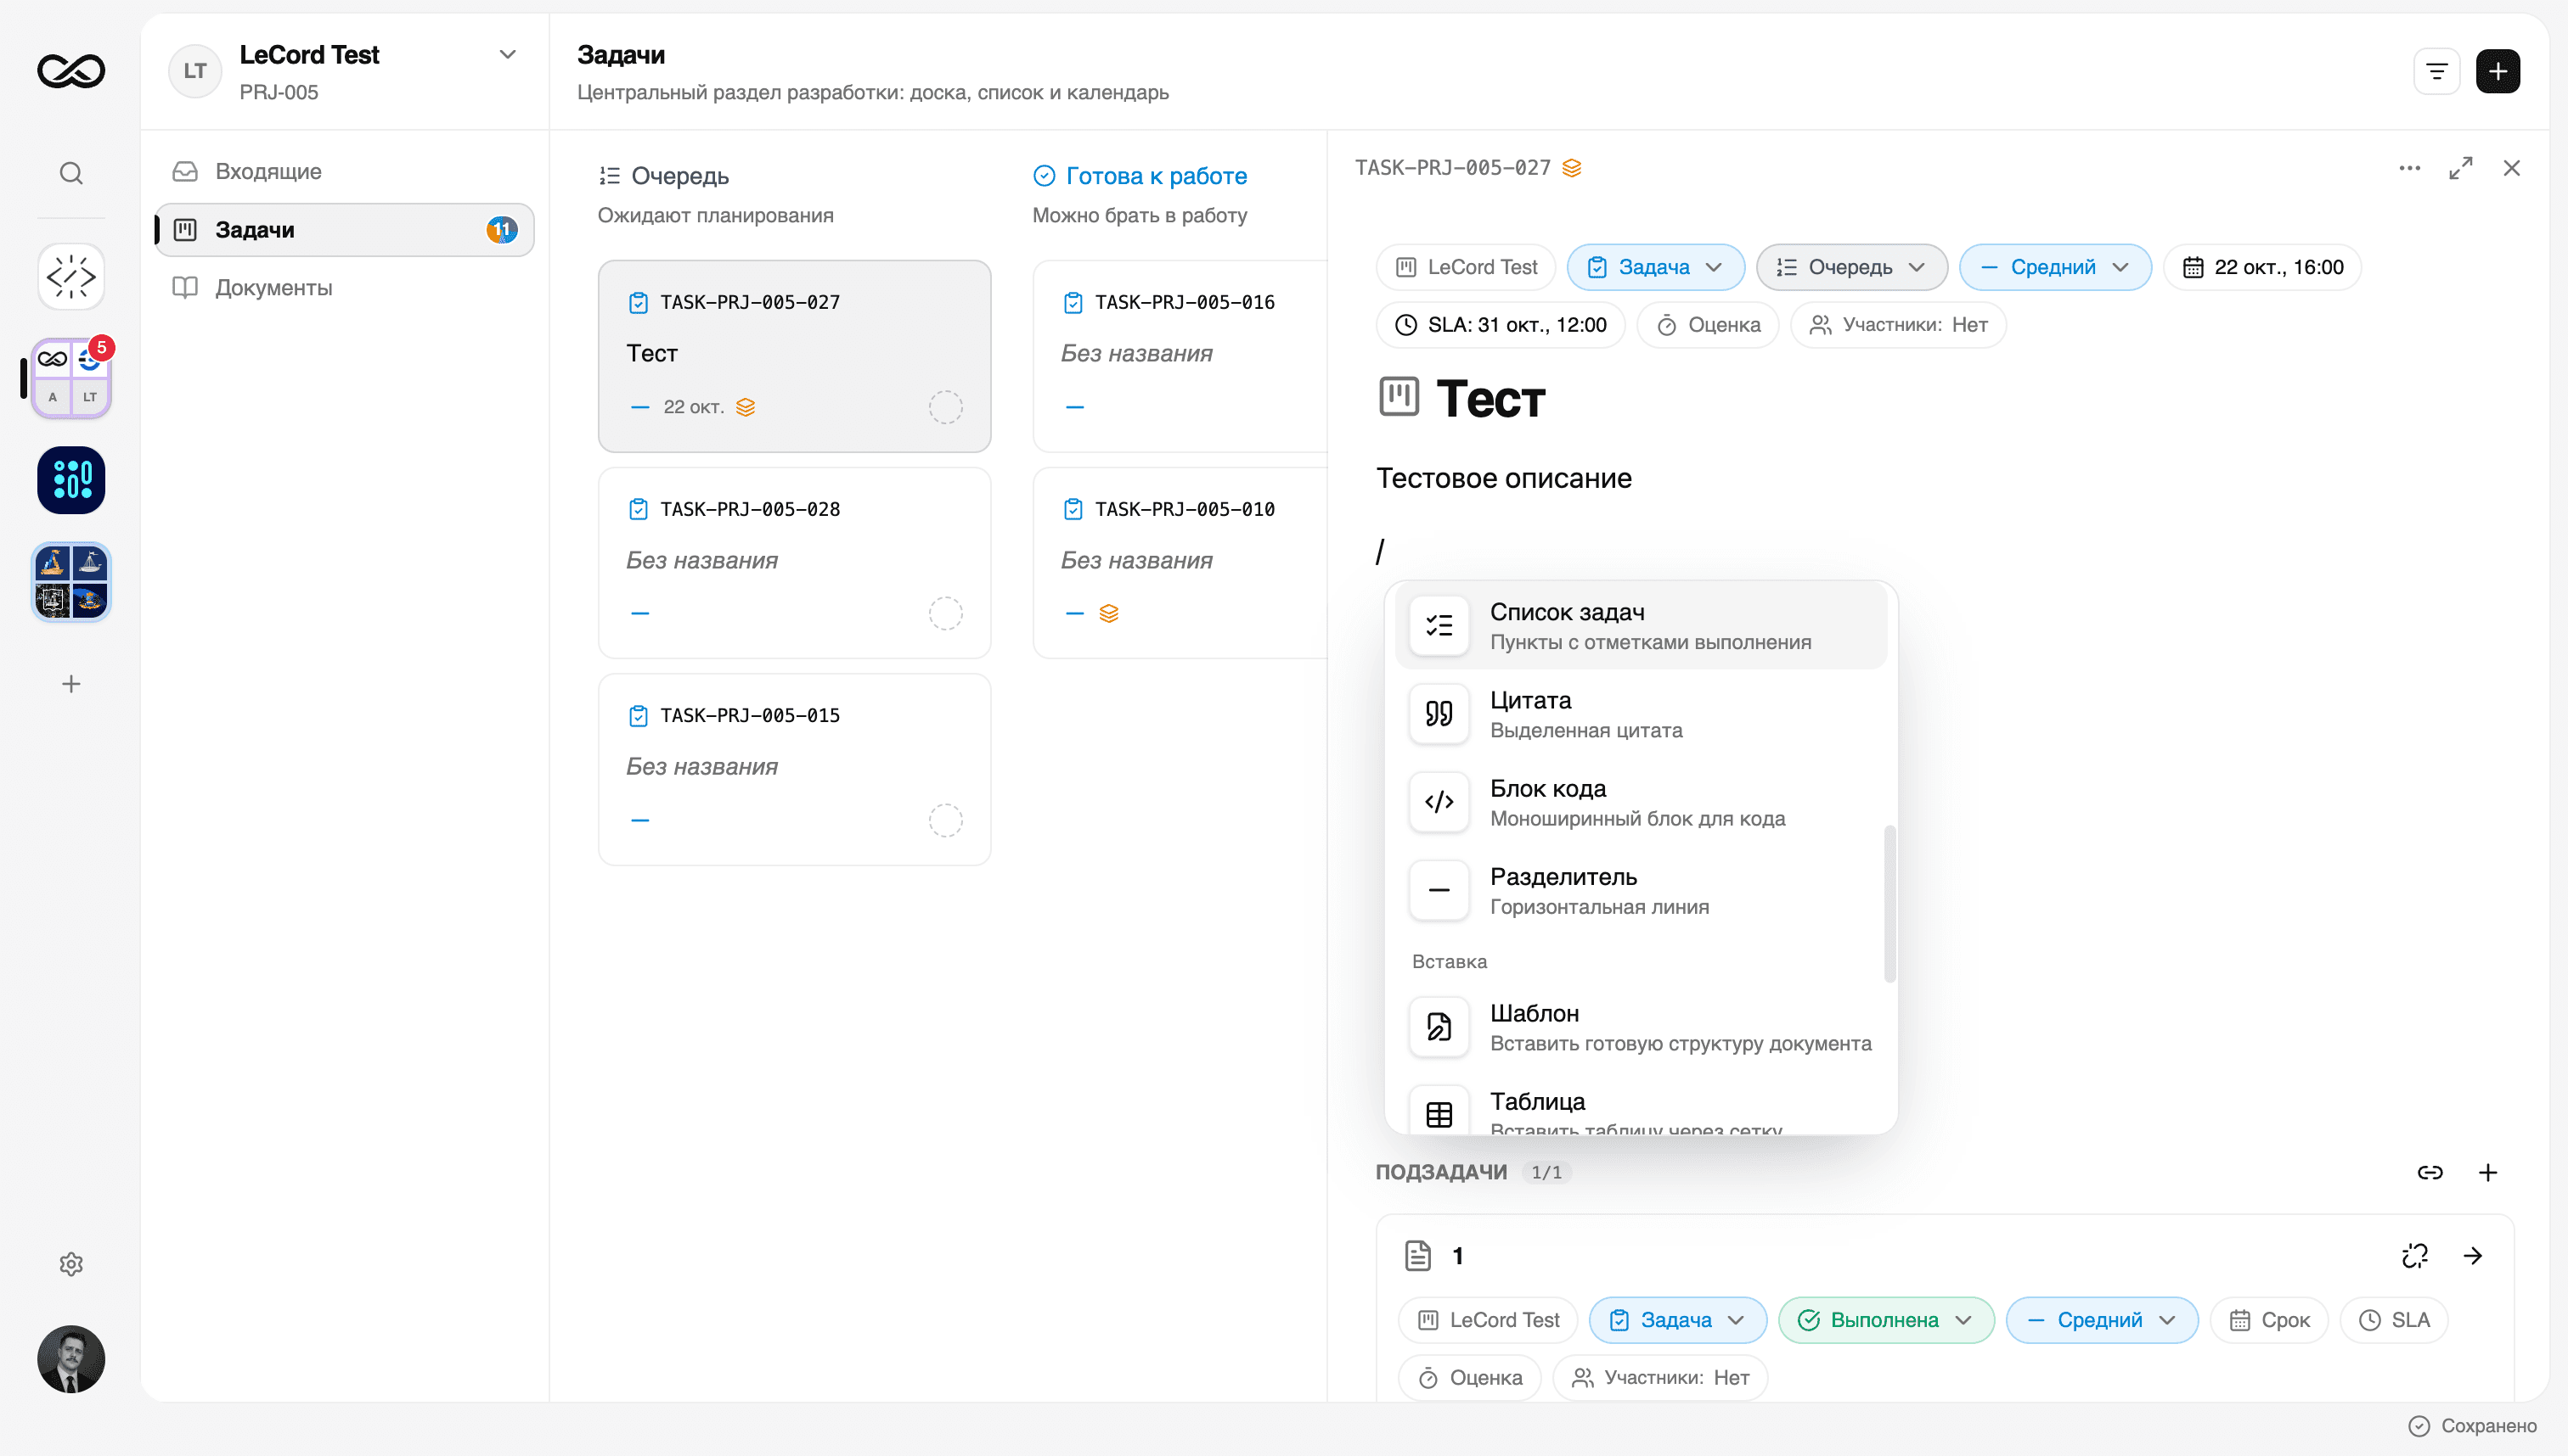The height and width of the screenshot is (1456, 2568).
Task: Unlink subtask 1 with broken chain icon
Action: [x=2415, y=1255]
